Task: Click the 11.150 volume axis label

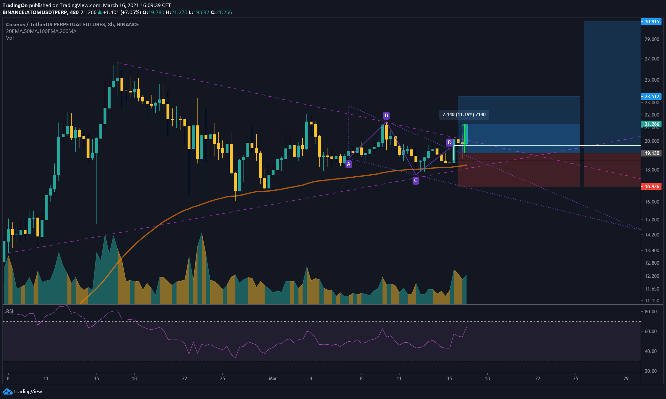Action: tap(652, 300)
